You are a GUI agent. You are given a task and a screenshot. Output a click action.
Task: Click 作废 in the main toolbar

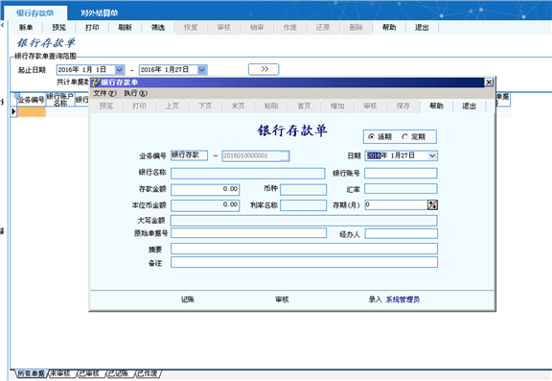290,28
